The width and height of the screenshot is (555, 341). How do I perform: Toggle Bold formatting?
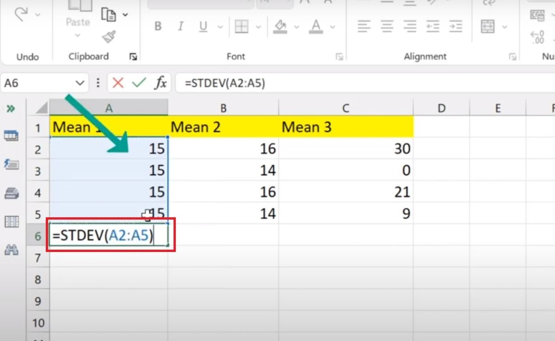pyautogui.click(x=158, y=26)
